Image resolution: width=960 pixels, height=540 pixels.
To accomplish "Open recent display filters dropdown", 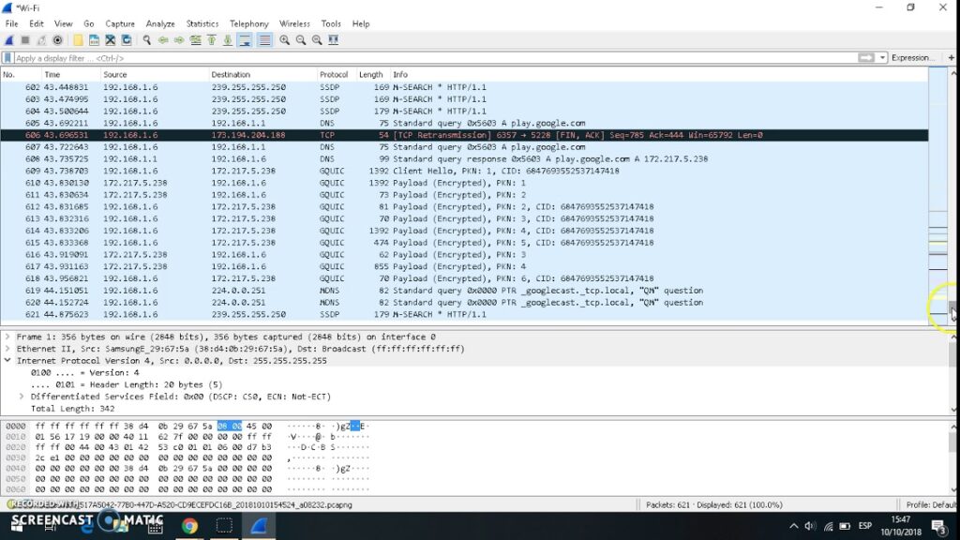I will click(882, 57).
